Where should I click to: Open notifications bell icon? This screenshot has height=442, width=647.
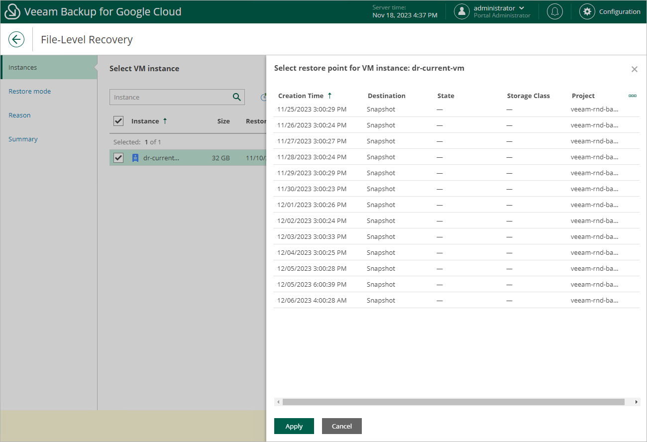pos(554,11)
